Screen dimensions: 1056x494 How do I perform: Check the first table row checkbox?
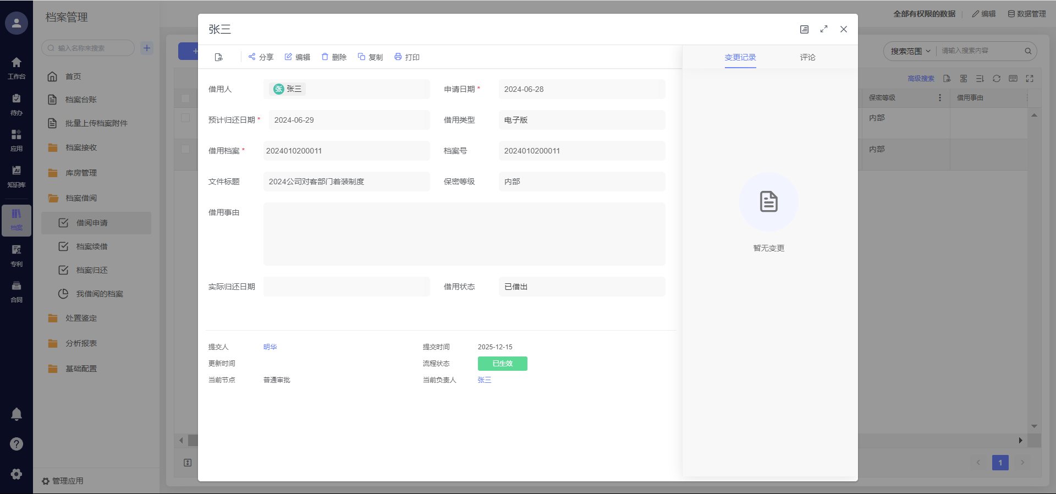(185, 118)
